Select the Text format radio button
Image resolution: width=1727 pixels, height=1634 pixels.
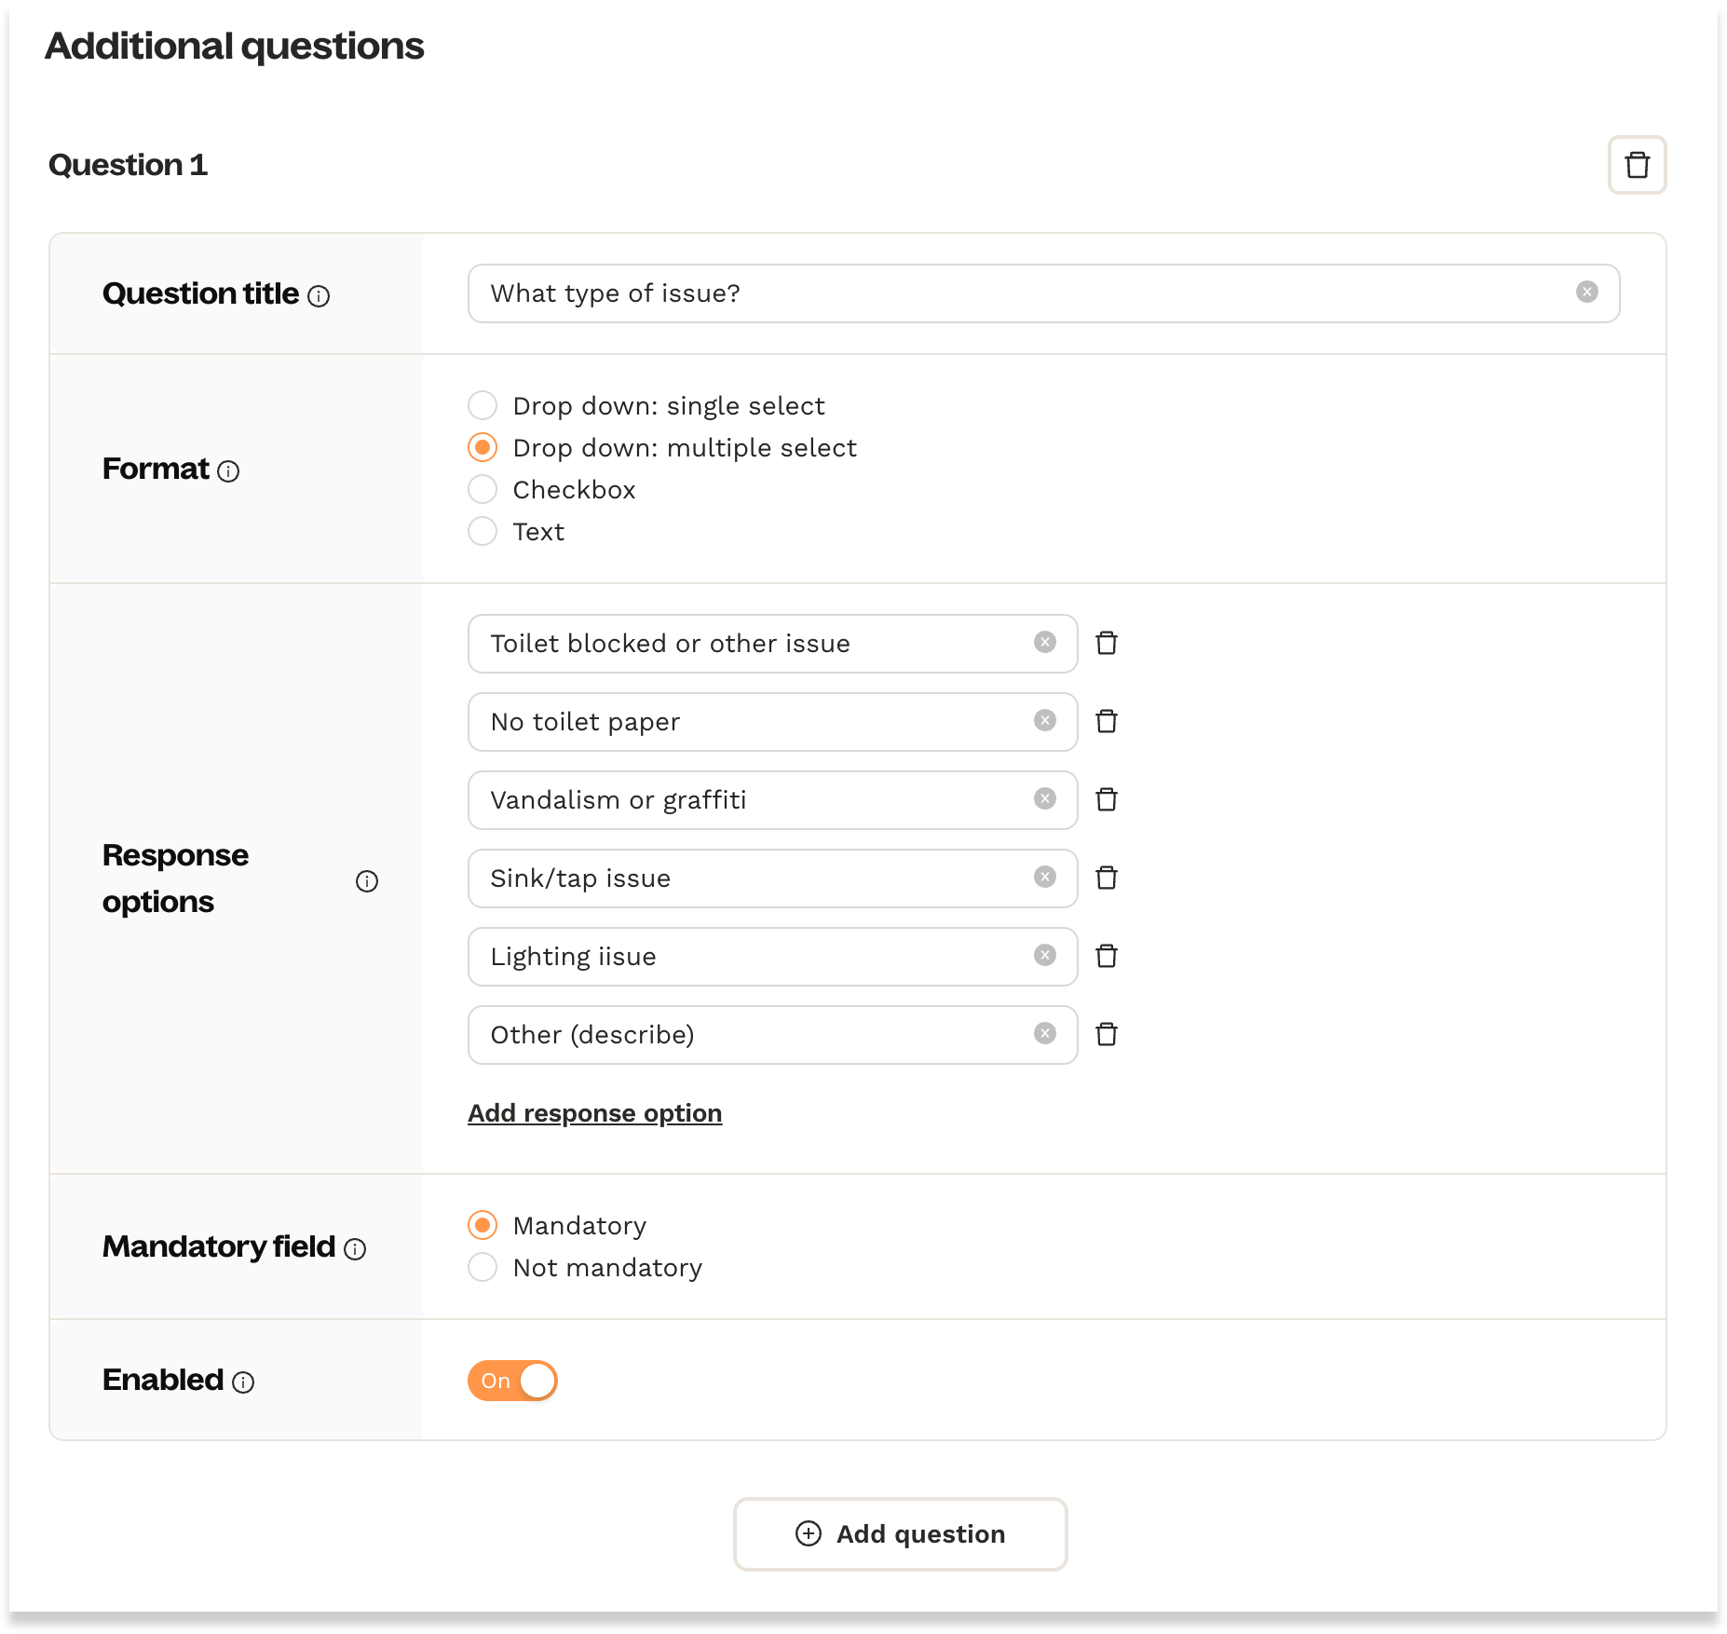[x=483, y=532]
